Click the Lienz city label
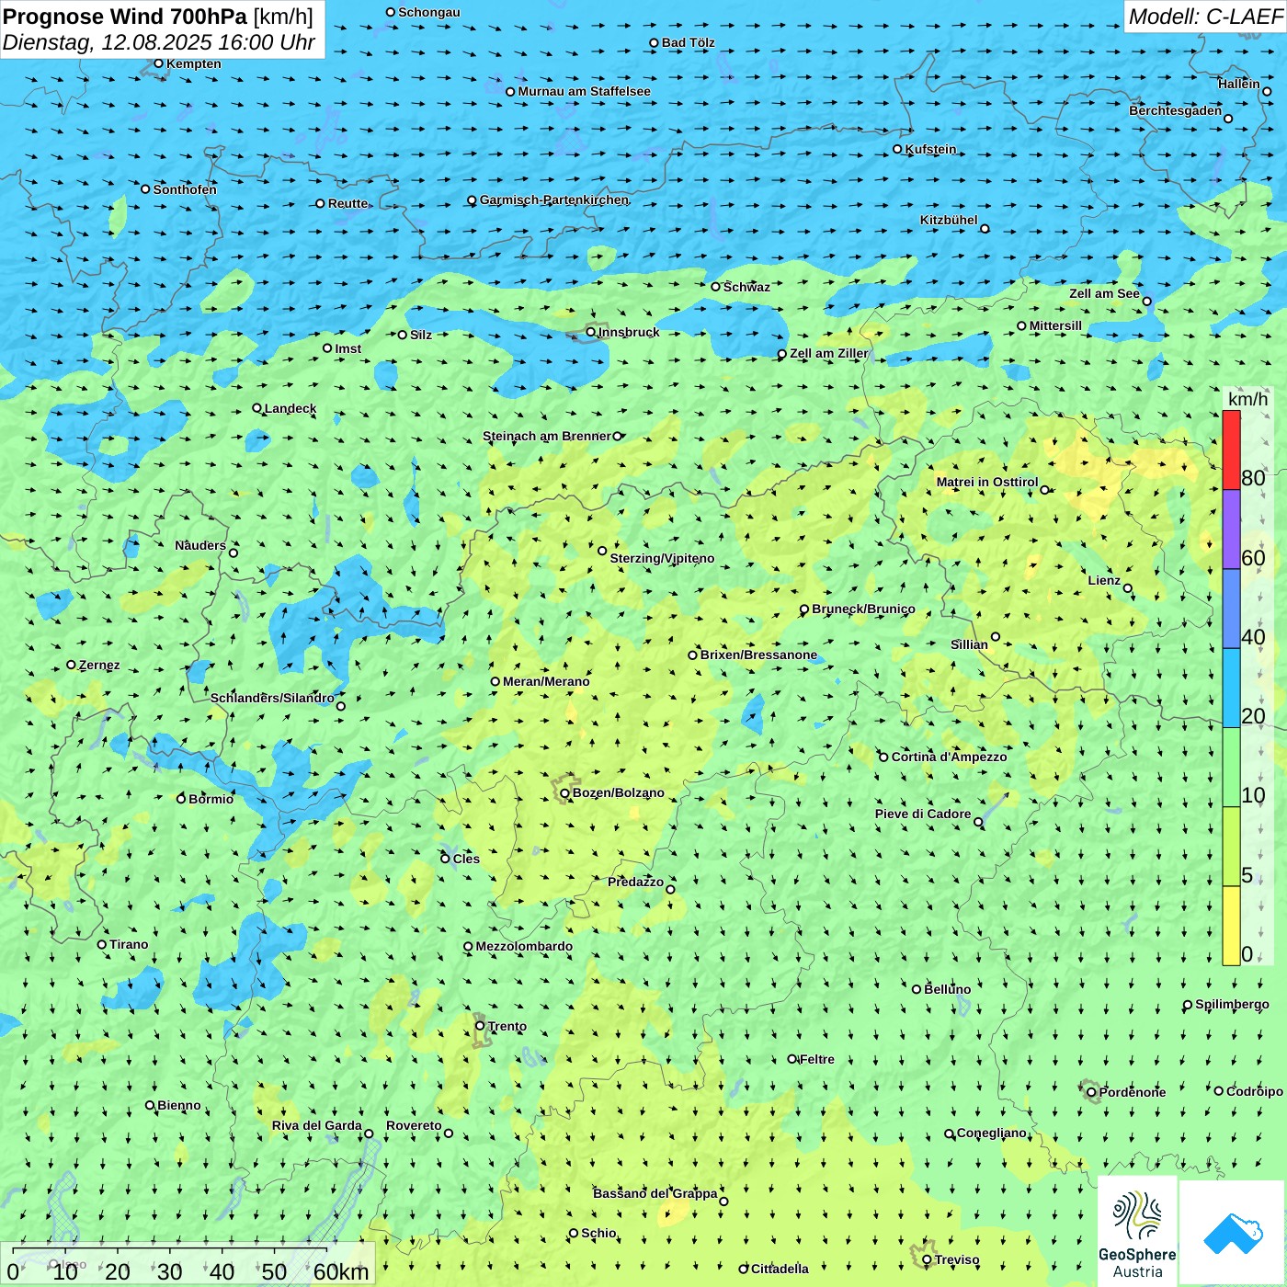 (1104, 580)
